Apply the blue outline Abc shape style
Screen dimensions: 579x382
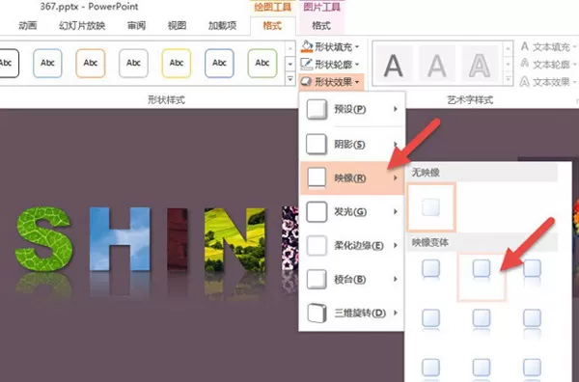(47, 63)
